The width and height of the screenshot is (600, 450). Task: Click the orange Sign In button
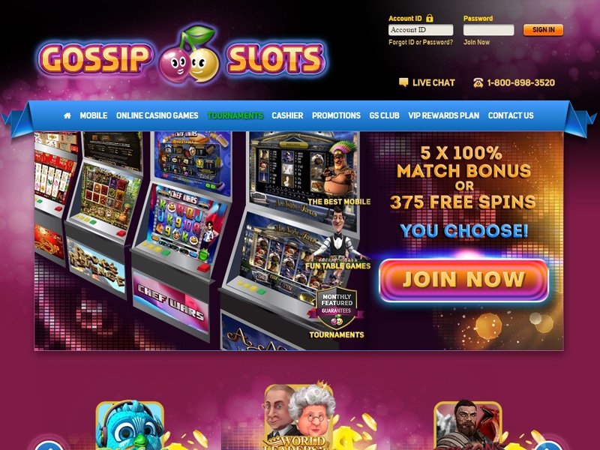click(543, 30)
